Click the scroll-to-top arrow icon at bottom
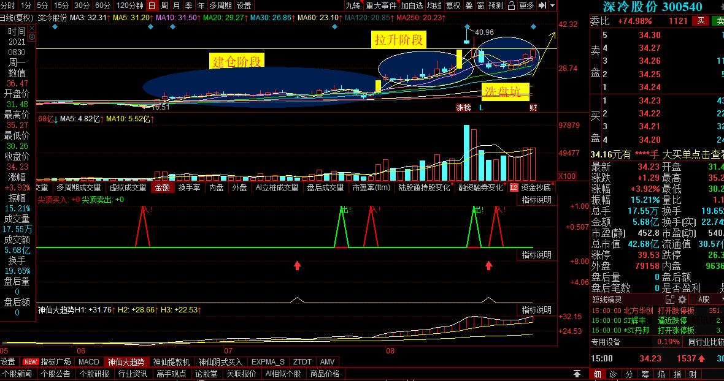The width and height of the screenshot is (724, 381). coord(577,374)
